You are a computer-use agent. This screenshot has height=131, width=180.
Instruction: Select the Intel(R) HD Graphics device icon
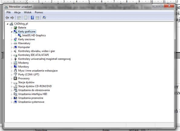pyautogui.click(x=20, y=36)
